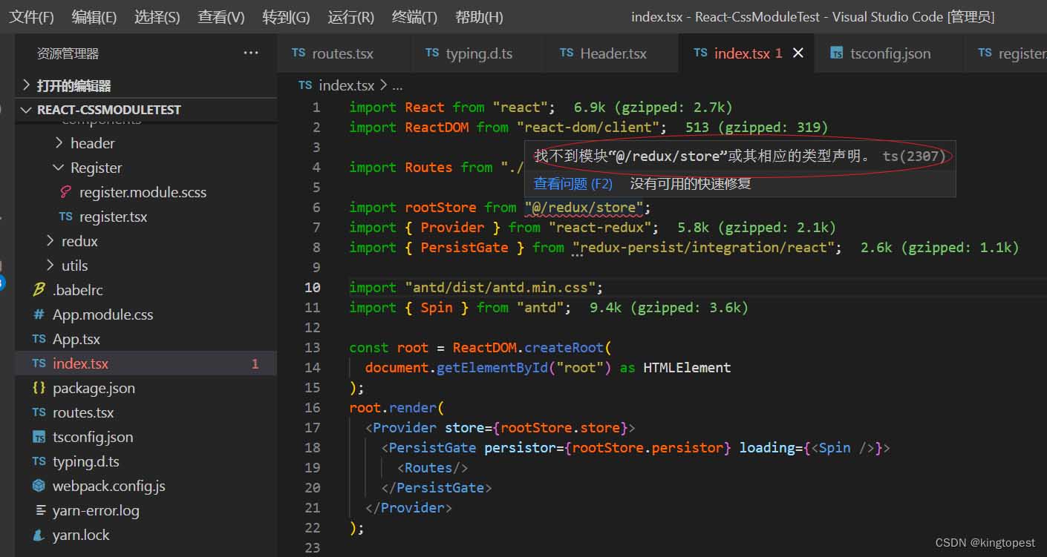Close the index.tsx editor tab
Screen dimensions: 1047x557
[x=798, y=53]
